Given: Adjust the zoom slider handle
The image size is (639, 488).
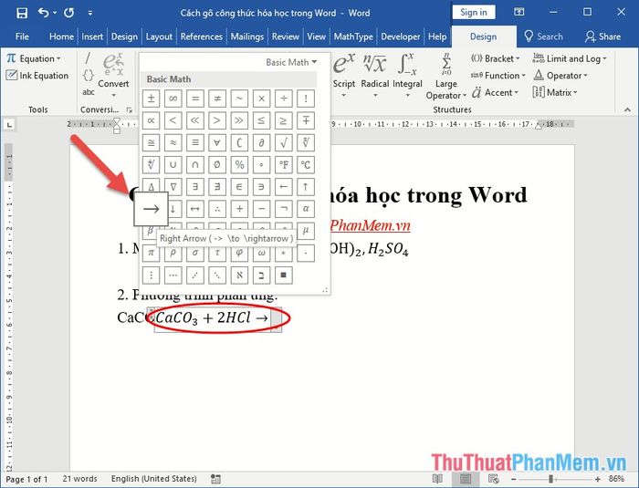Looking at the screenshot, I should click(x=551, y=479).
